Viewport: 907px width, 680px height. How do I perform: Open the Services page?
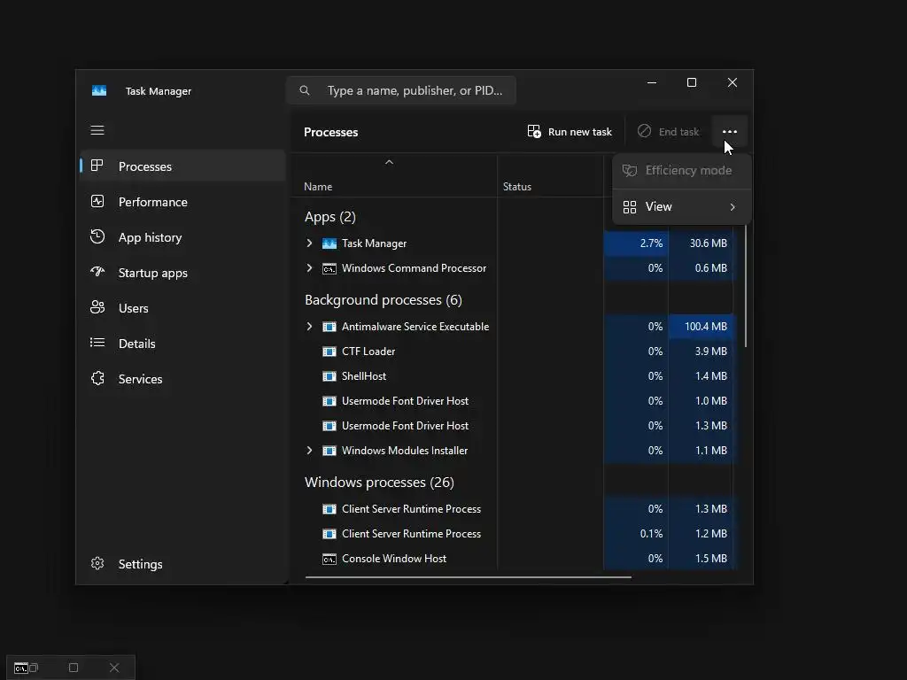[x=182, y=379]
